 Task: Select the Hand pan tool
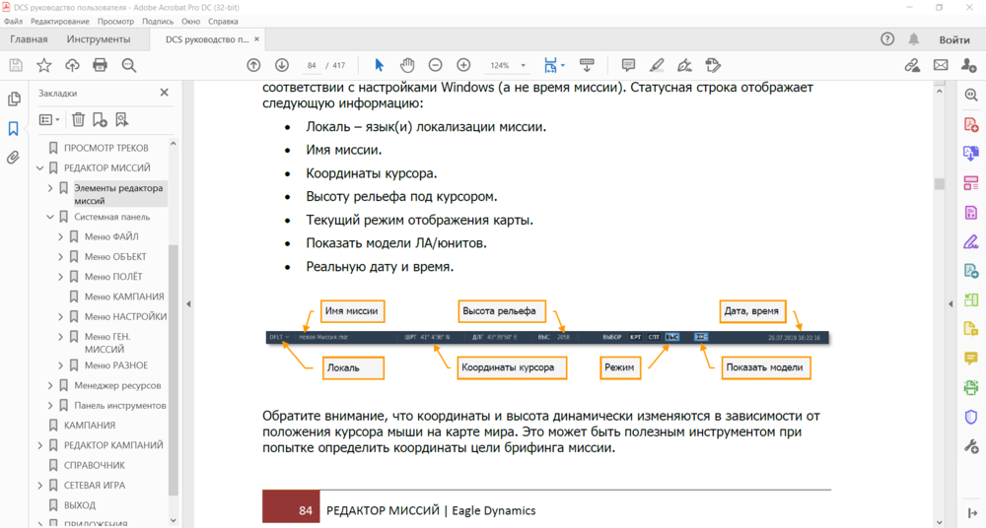click(x=407, y=65)
